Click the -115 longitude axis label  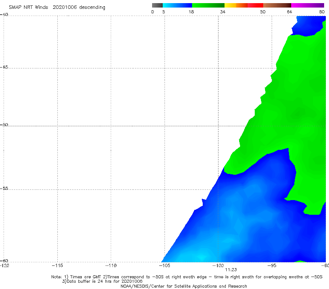click(57, 265)
